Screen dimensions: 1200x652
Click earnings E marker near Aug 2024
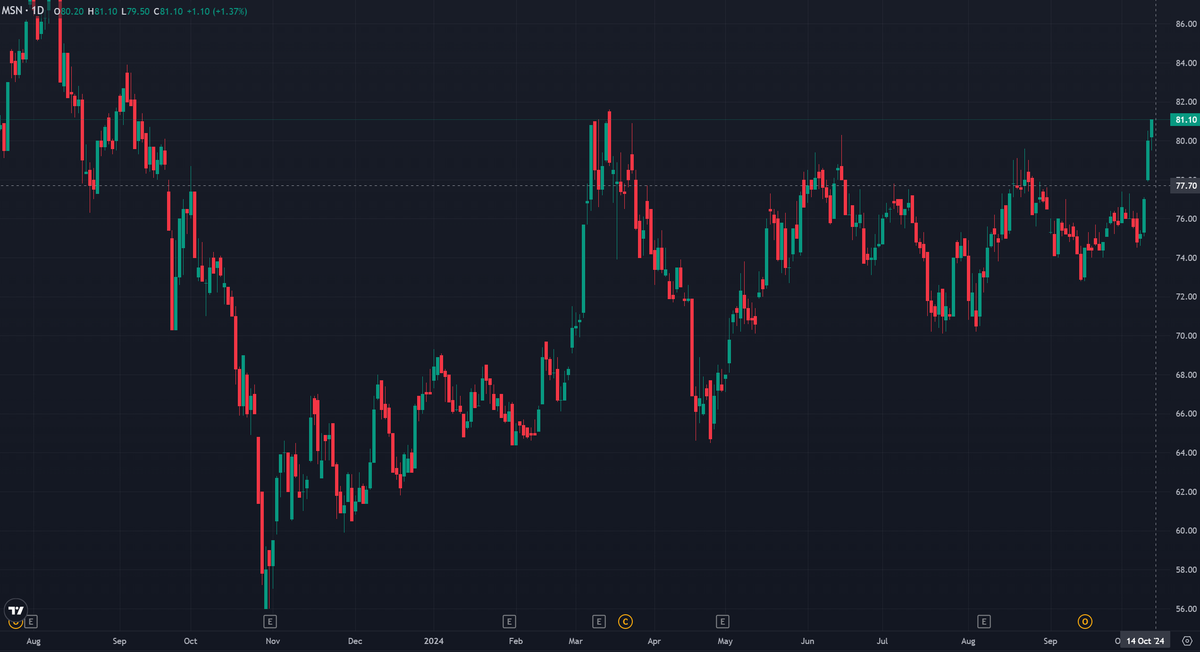pyautogui.click(x=984, y=622)
